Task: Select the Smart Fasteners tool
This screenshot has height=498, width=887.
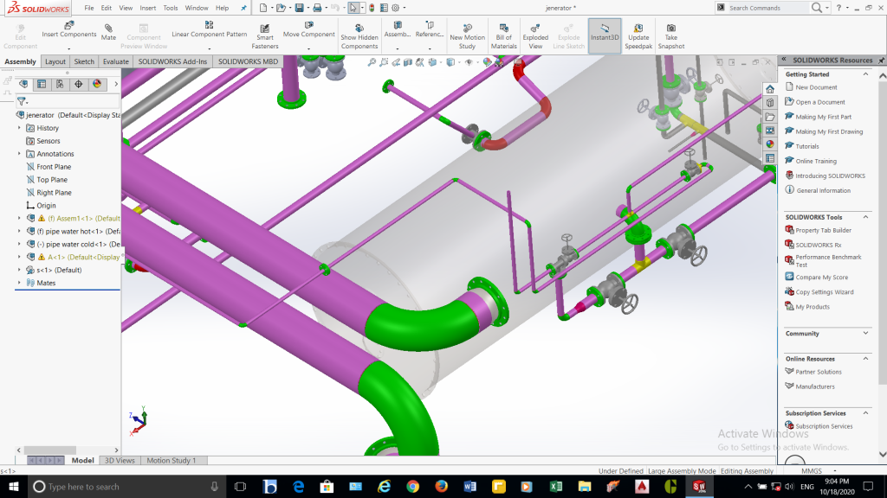Action: [265, 28]
